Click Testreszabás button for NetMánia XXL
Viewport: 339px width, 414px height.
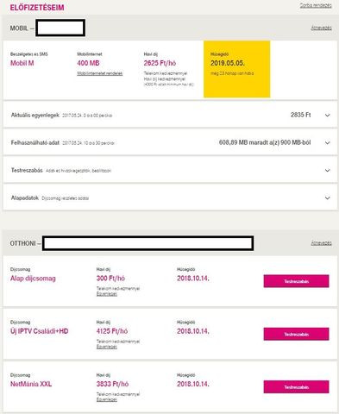pyautogui.click(x=296, y=387)
